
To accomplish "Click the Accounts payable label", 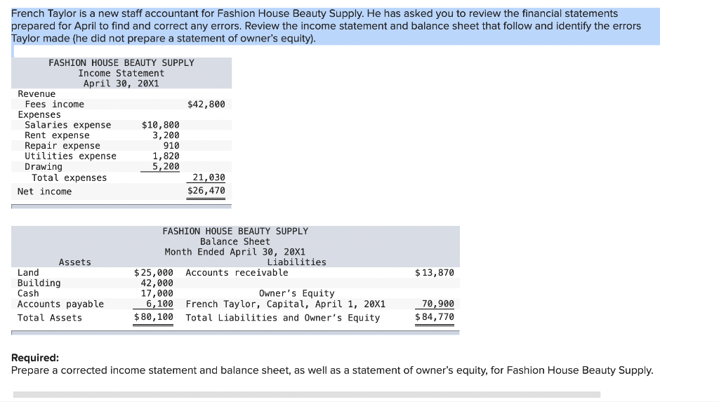I will click(60, 304).
